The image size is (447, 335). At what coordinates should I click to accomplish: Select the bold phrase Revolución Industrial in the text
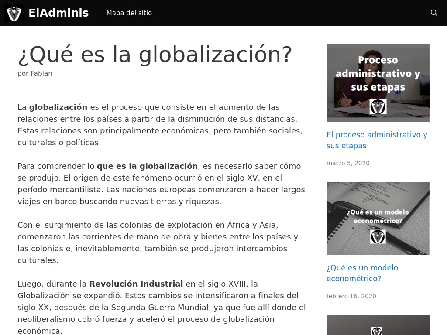pyautogui.click(x=136, y=284)
